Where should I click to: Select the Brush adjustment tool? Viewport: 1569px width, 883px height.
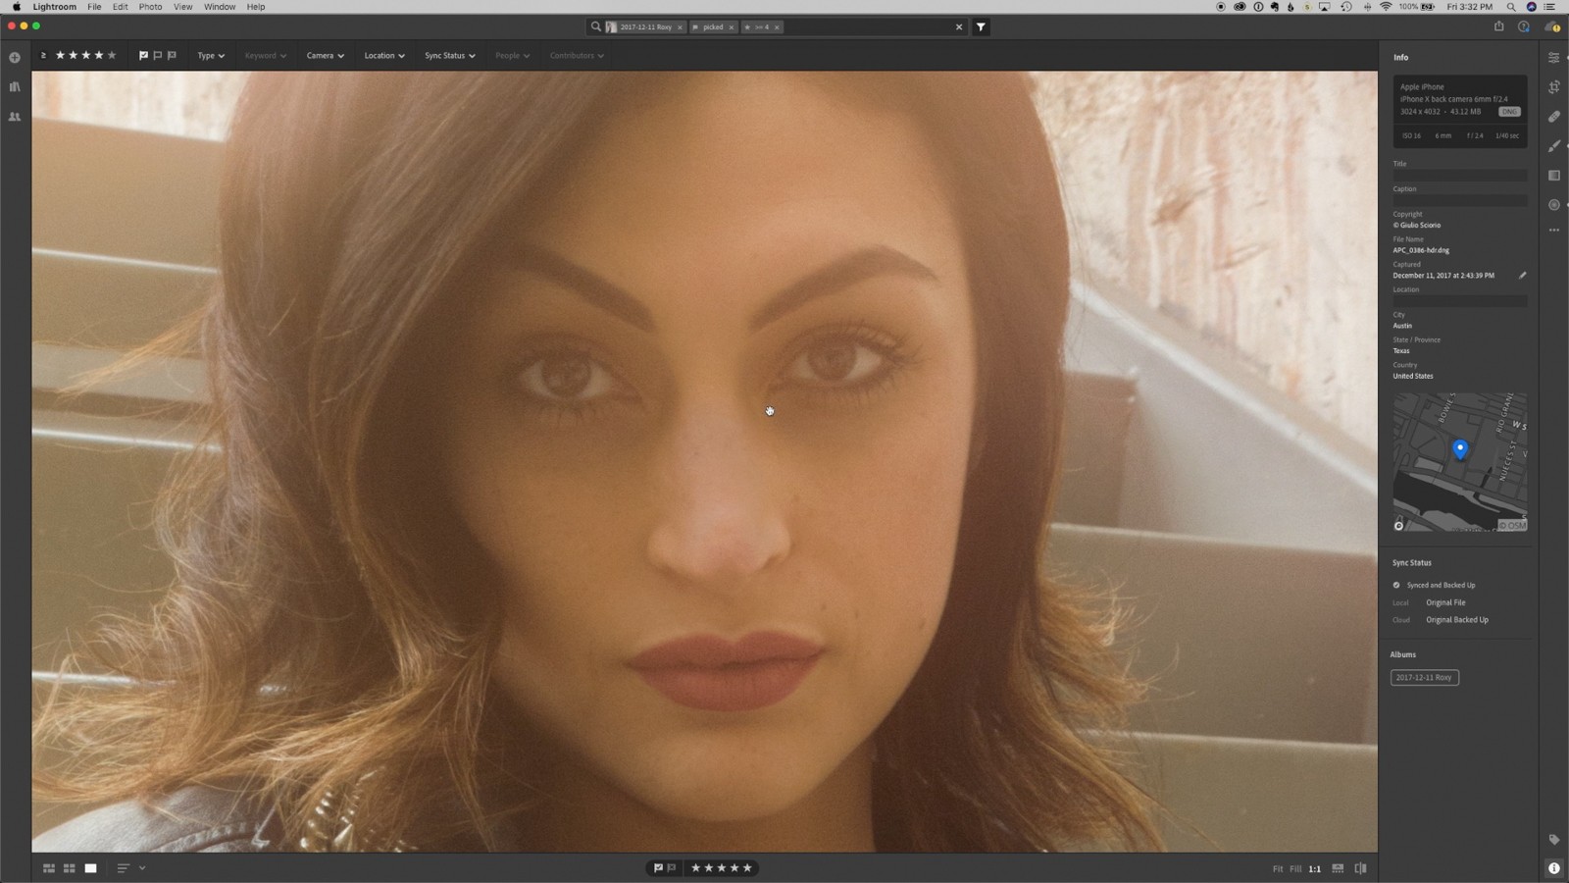coord(1554,146)
